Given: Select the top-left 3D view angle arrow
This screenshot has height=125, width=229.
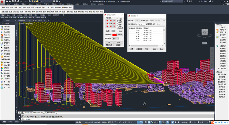Looking at the screenshot, I should [107, 21].
